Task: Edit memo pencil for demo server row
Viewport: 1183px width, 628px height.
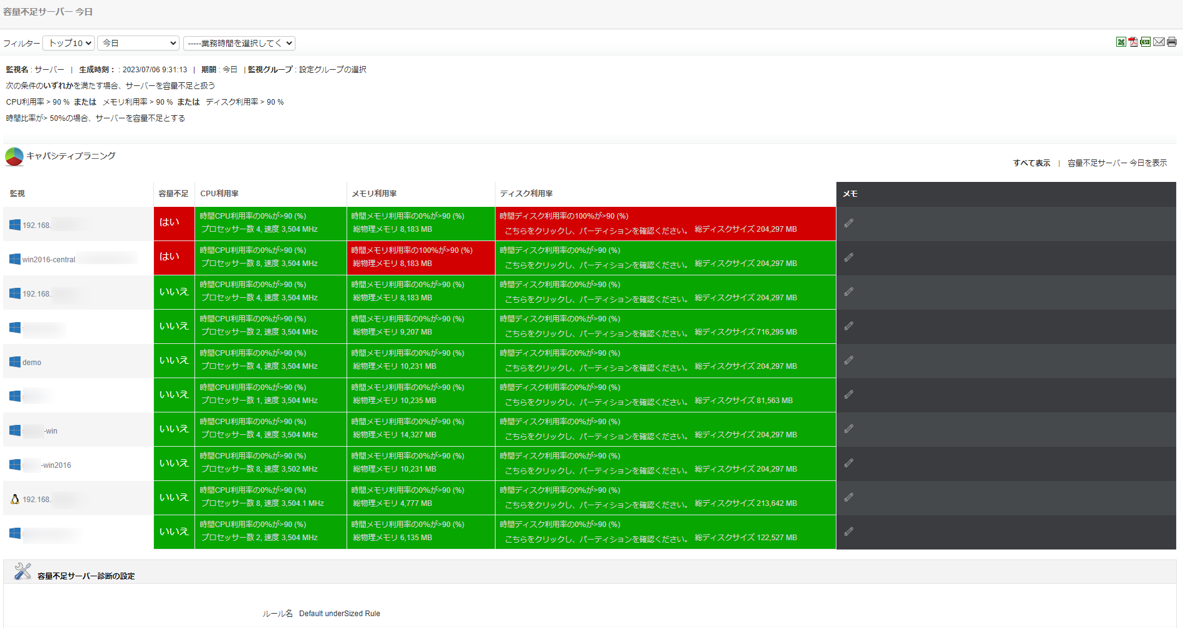Action: click(849, 360)
